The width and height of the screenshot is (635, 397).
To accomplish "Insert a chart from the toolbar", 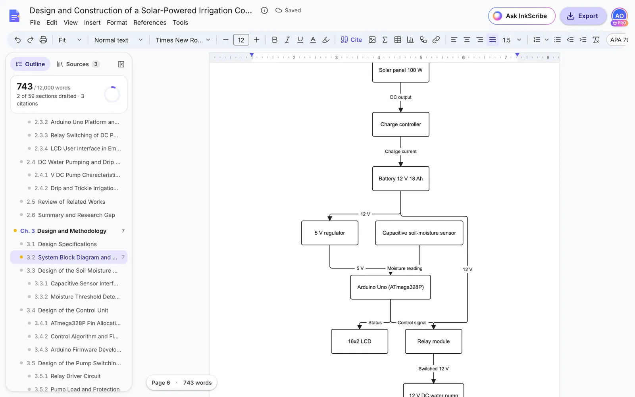I will (410, 40).
